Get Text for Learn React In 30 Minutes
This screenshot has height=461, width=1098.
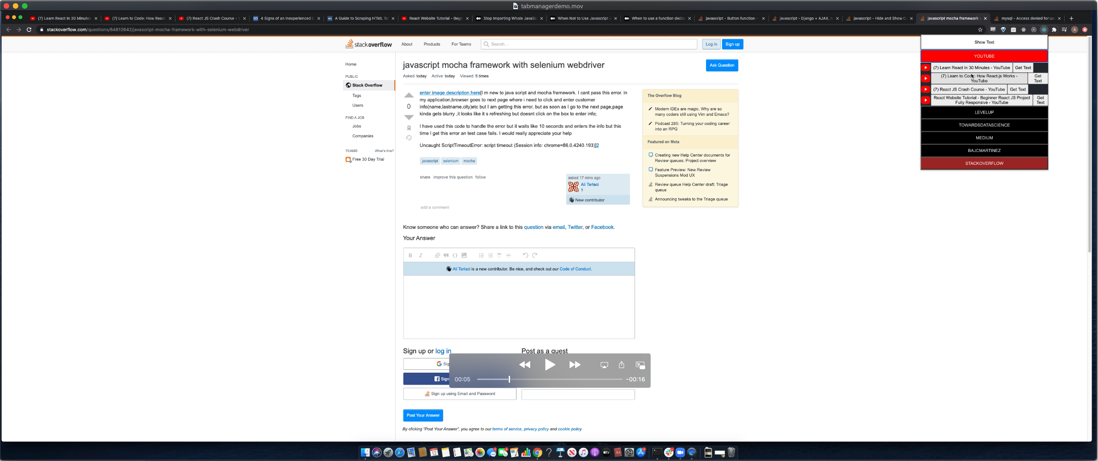click(1023, 68)
